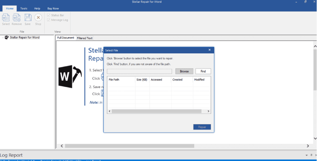Click the file list left scroll arrow
Image resolution: width=317 pixels, height=161 pixels.
(x=109, y=111)
